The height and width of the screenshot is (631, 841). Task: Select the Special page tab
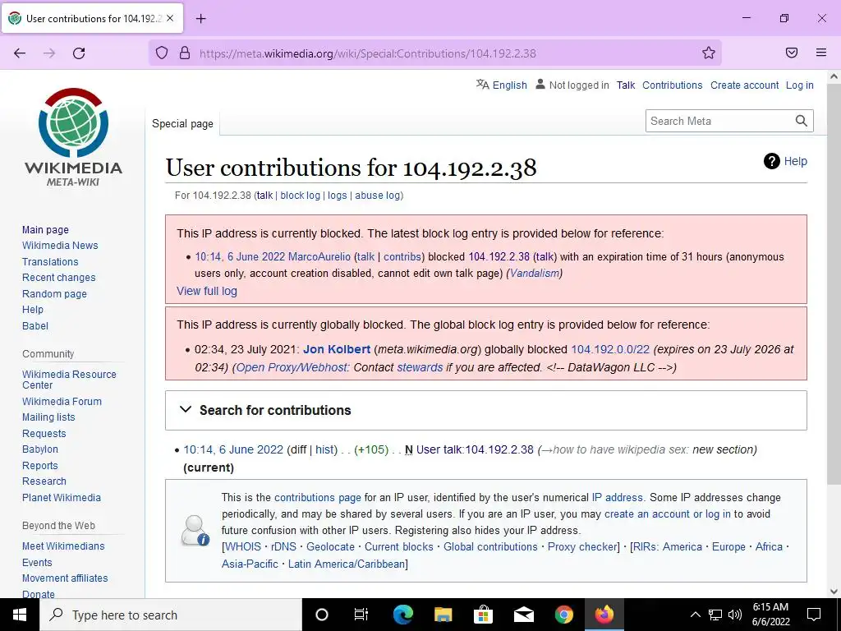point(182,124)
